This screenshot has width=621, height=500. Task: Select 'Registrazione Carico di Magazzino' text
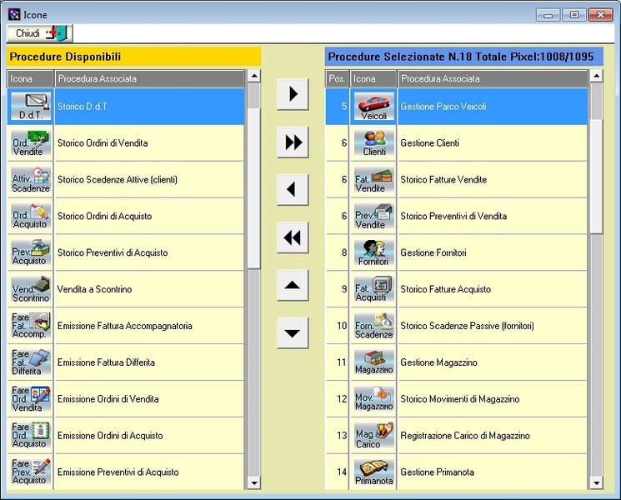click(465, 436)
